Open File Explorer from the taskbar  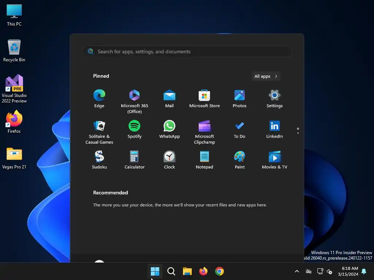tap(187, 271)
